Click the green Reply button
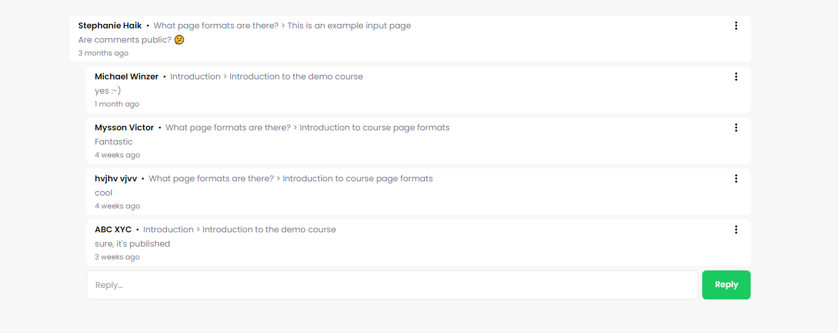 tap(726, 285)
